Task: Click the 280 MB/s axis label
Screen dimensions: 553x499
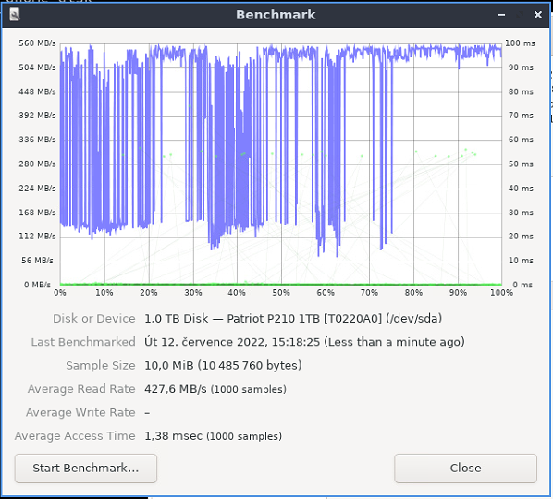Action: coord(37,164)
